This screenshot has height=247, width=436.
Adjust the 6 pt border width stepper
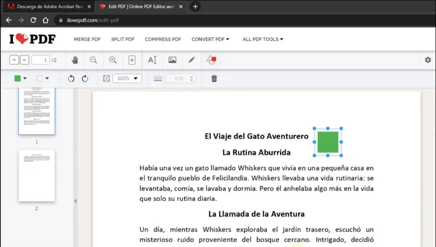[x=191, y=78]
